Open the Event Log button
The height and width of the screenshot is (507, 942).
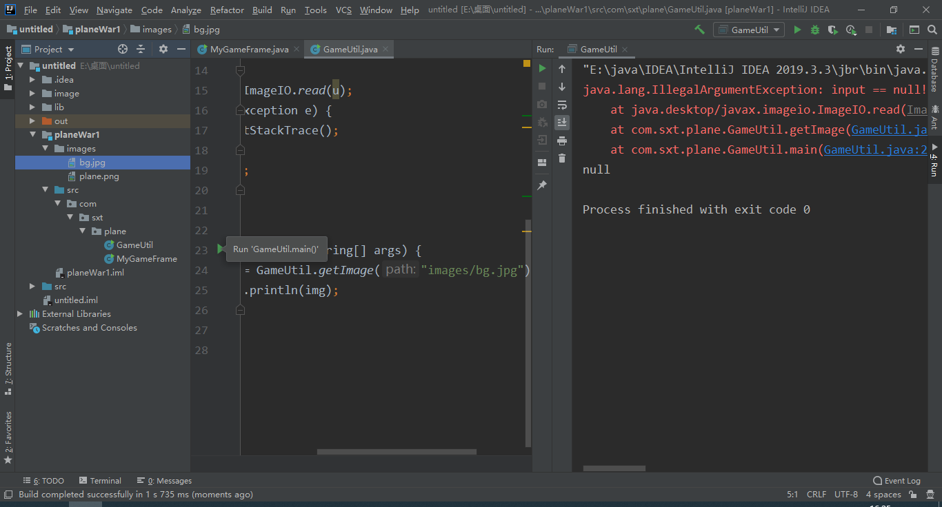coord(896,481)
